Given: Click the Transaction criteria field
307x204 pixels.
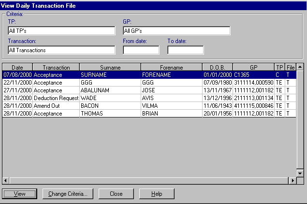Looking at the screenshot, I should coord(61,50).
